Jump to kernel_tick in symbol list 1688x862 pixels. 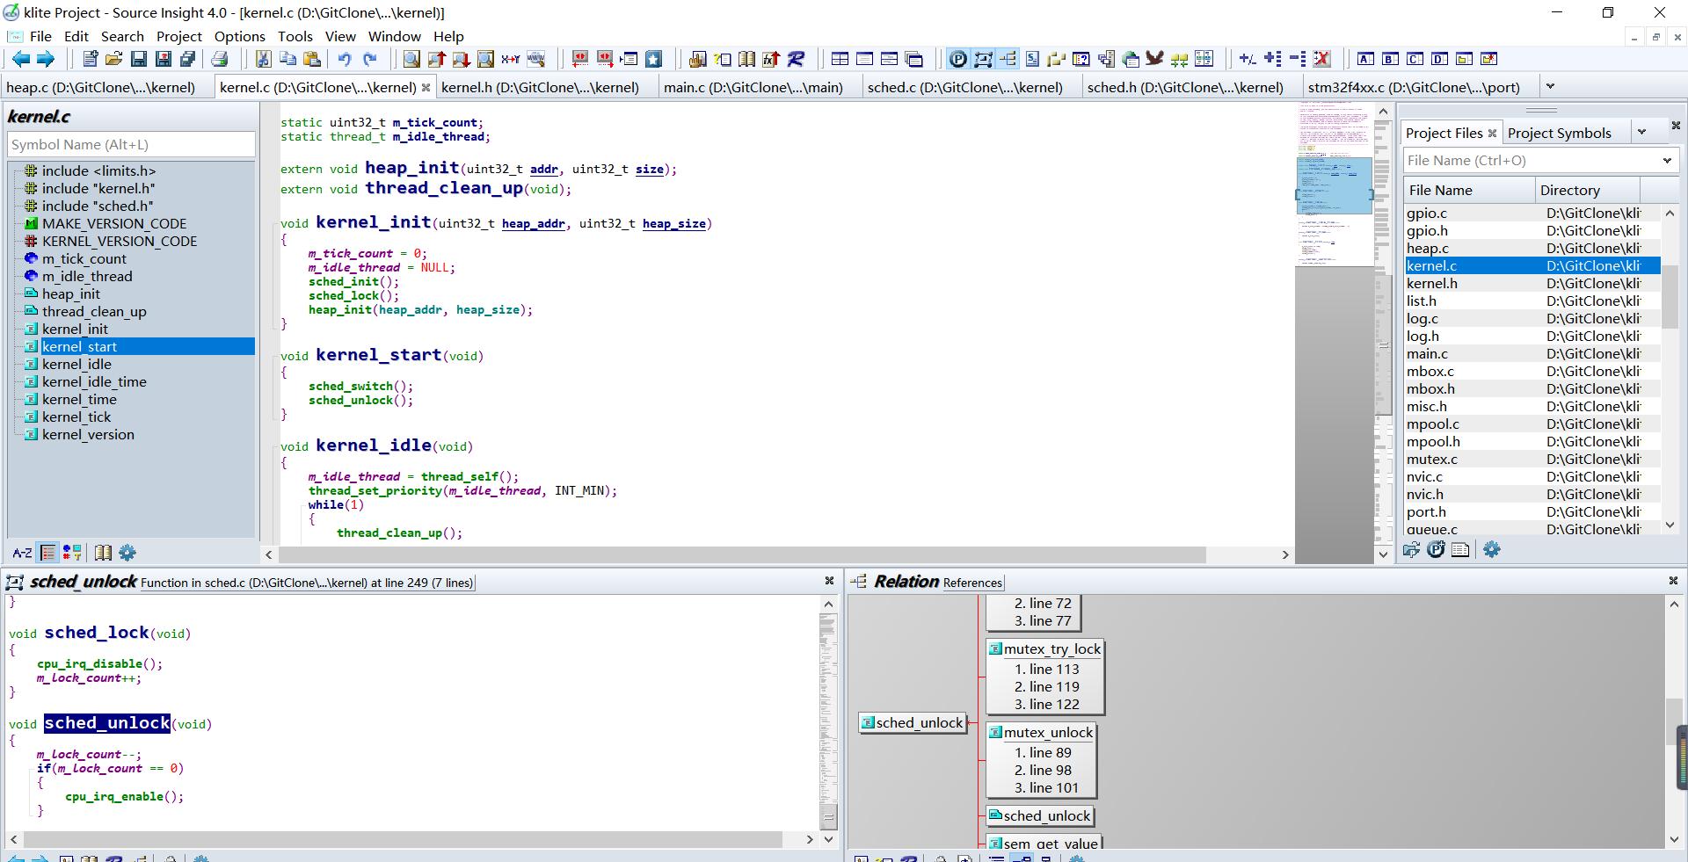coord(76,417)
